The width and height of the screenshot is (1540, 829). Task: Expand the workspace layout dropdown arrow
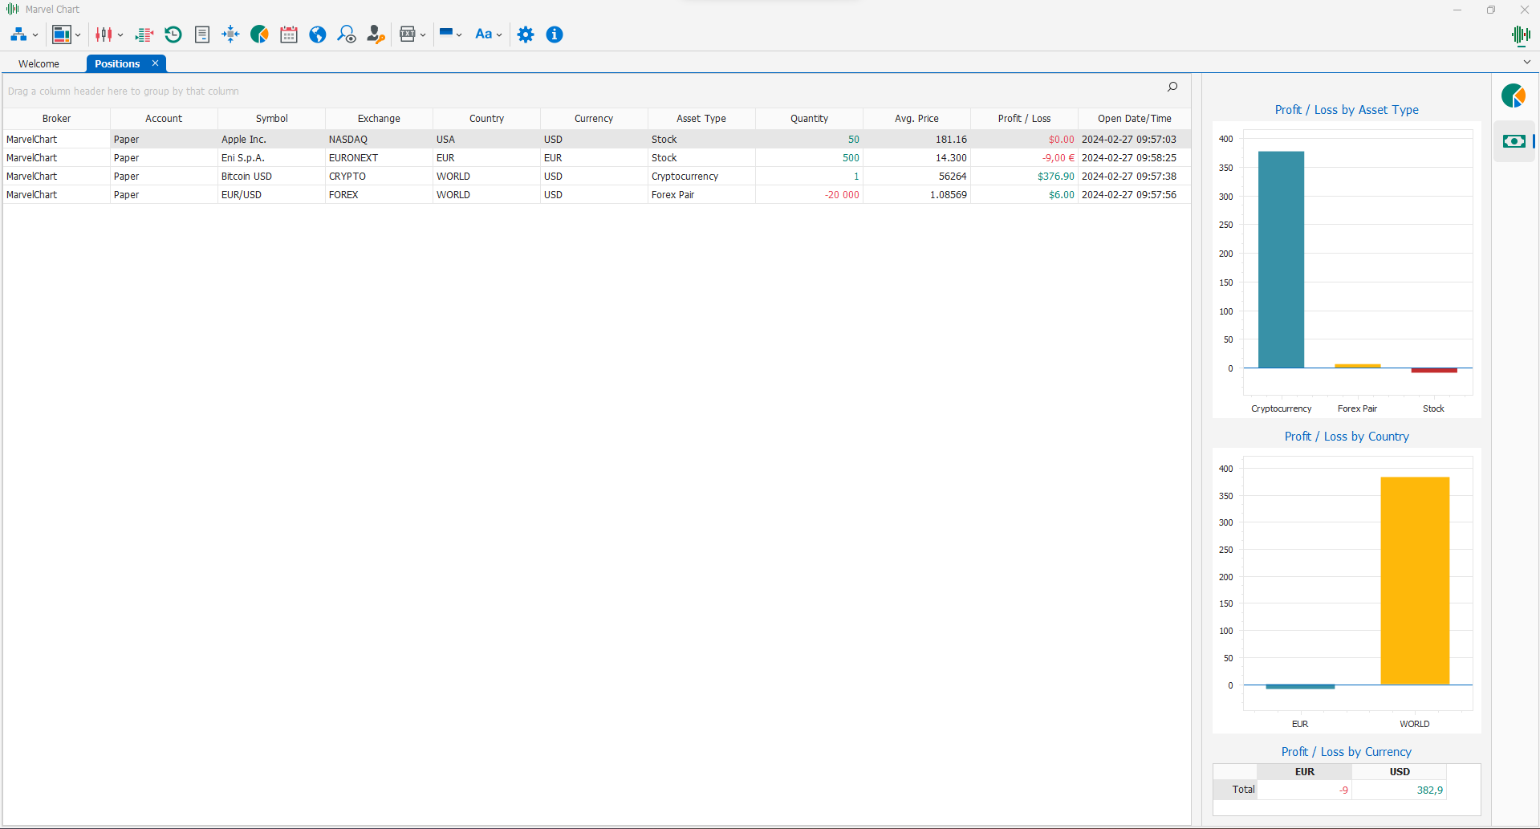coord(78,35)
